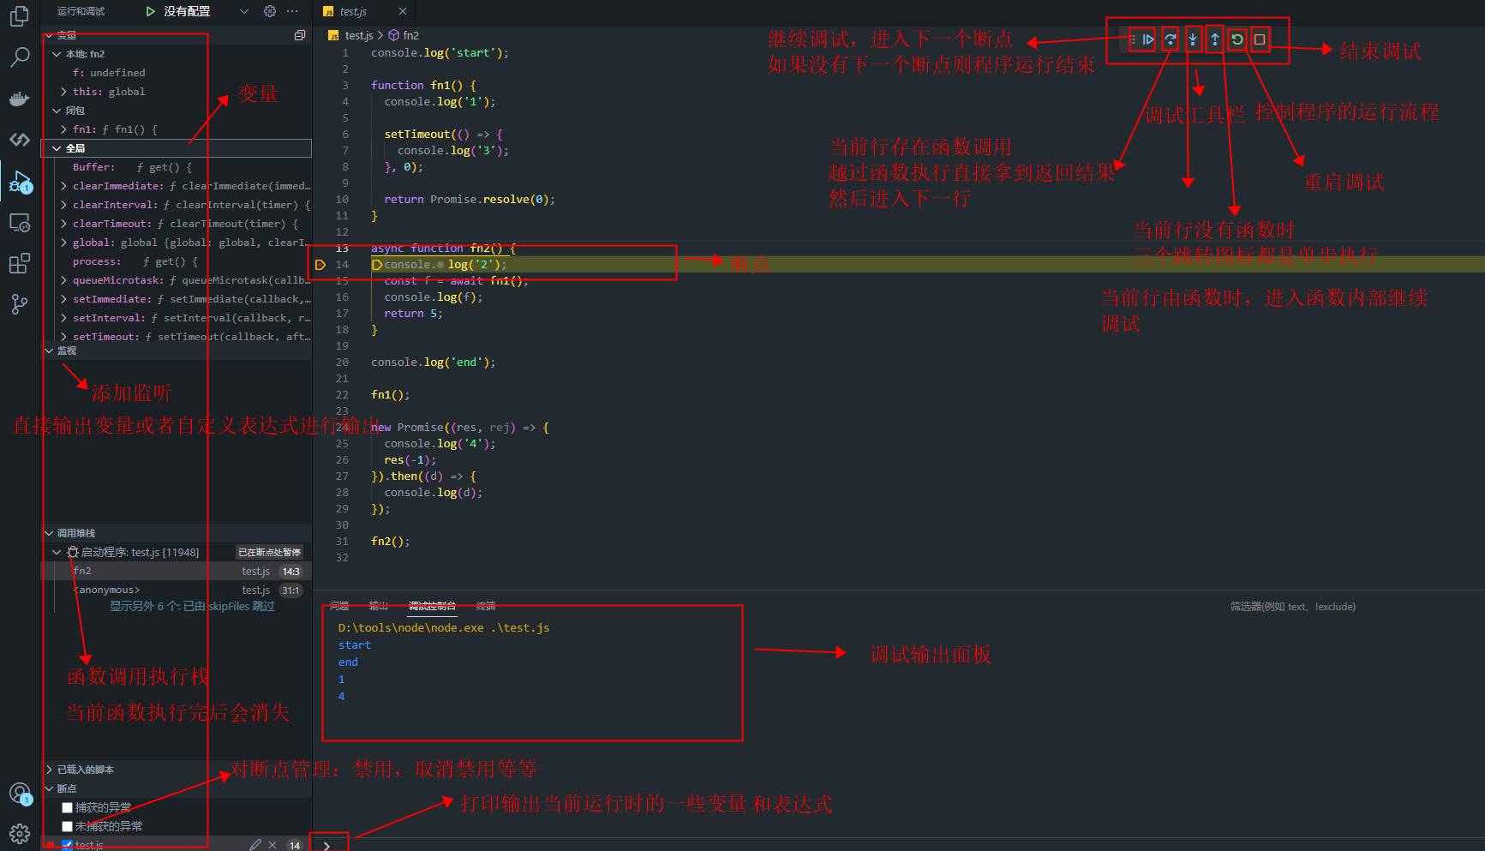Open the Search view in the activity bar
Screen dimensions: 1485x851
point(19,57)
